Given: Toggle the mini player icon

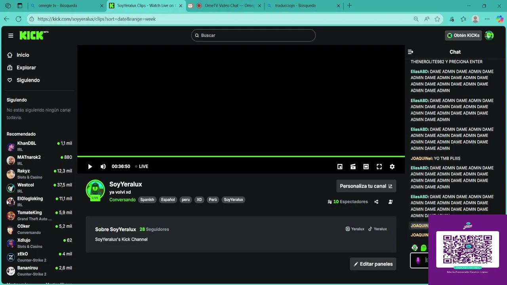Looking at the screenshot, I should tap(340, 167).
